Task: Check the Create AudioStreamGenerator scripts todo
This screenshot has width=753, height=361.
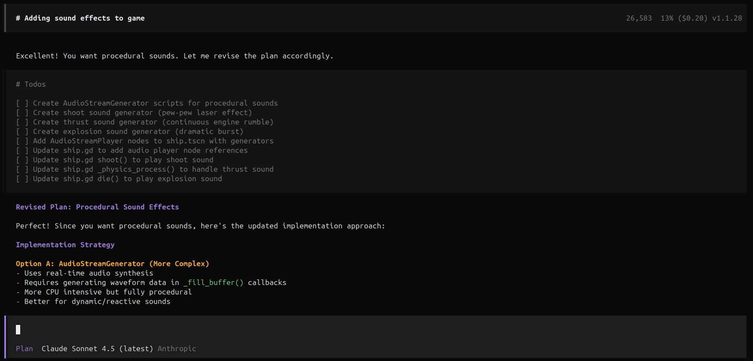Action: [22, 103]
